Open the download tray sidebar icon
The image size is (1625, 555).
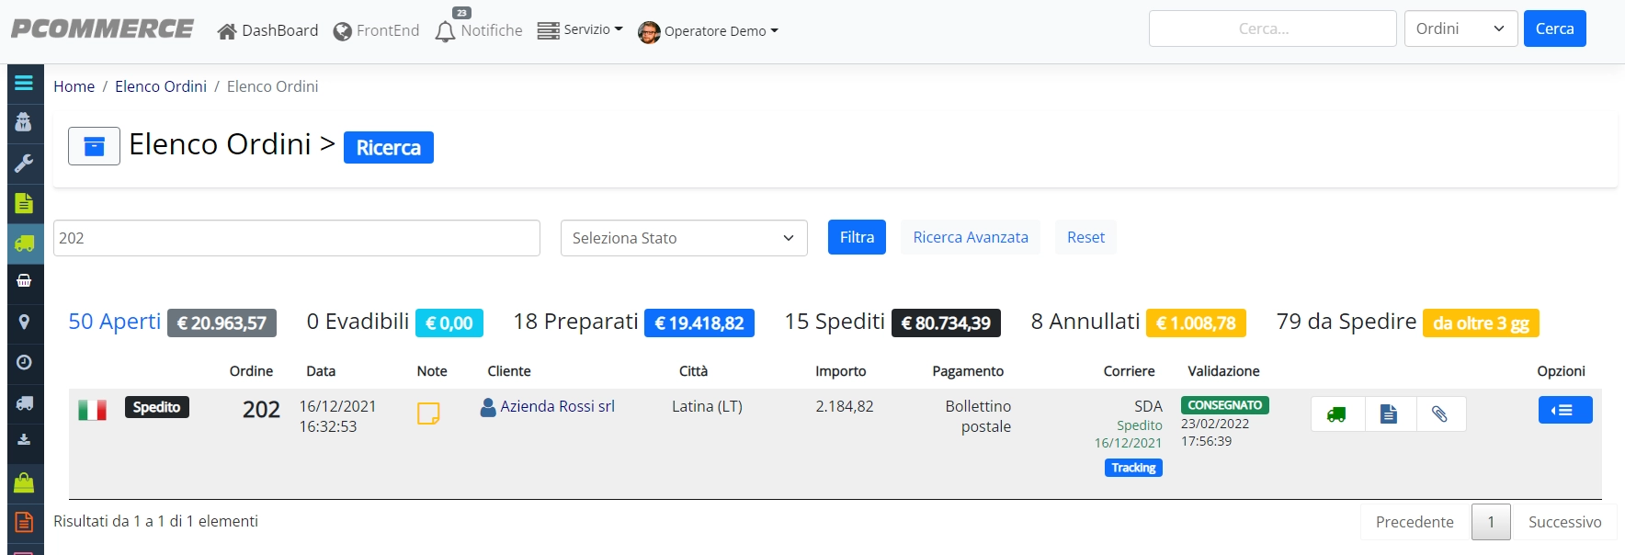[24, 439]
